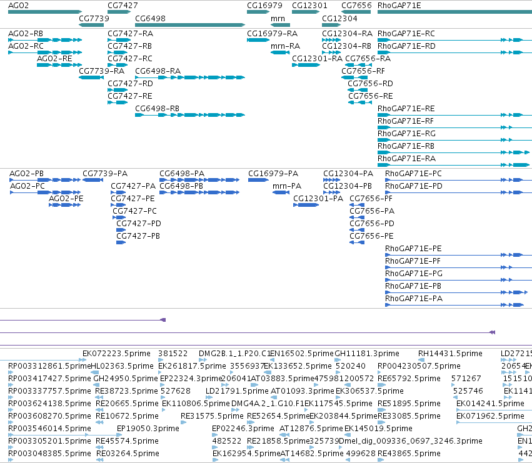Select the AGO2 gene label

click(x=18, y=6)
